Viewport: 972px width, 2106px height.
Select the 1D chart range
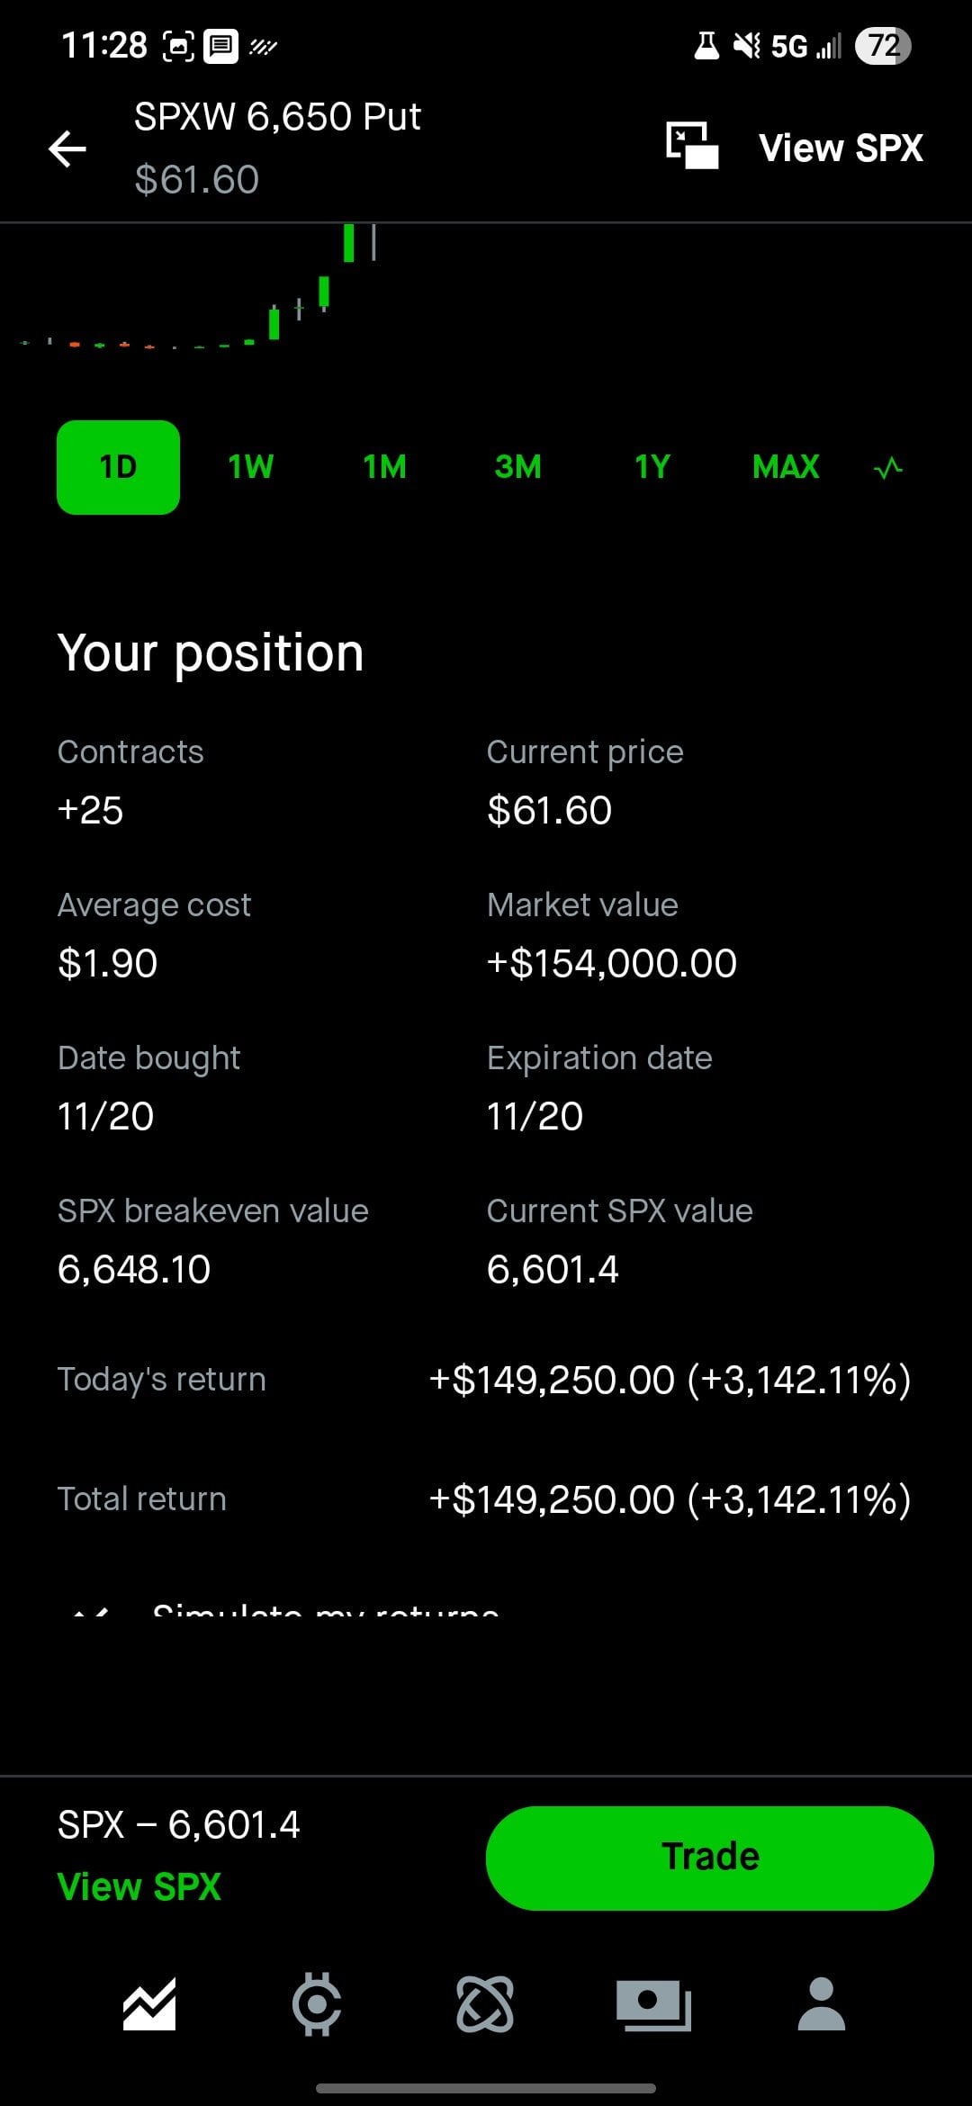pyautogui.click(x=118, y=467)
